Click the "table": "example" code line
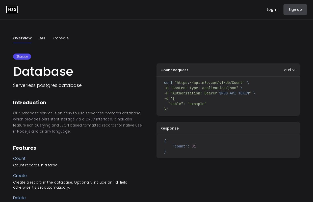Viewport: 313px width, 202px height. [187, 104]
